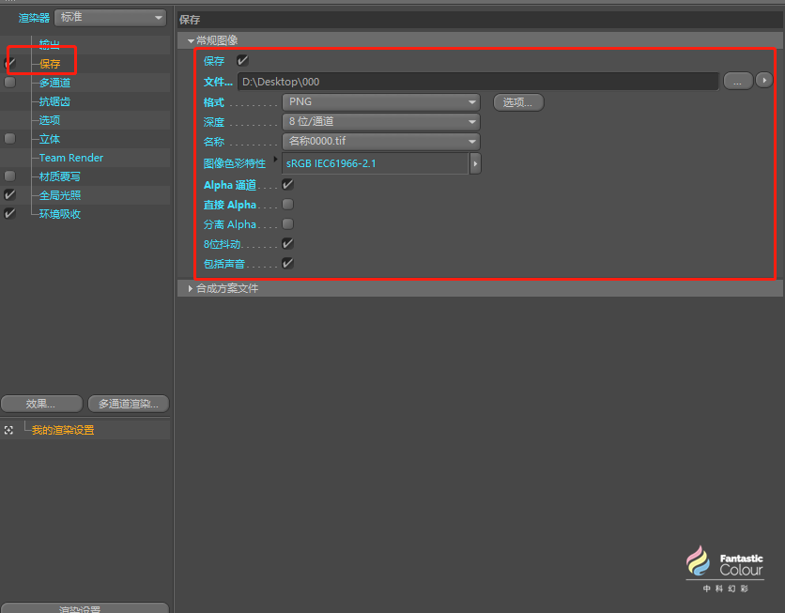The image size is (785, 613).
Task: Disable the 全局光照 checkbox
Action: tap(9, 194)
